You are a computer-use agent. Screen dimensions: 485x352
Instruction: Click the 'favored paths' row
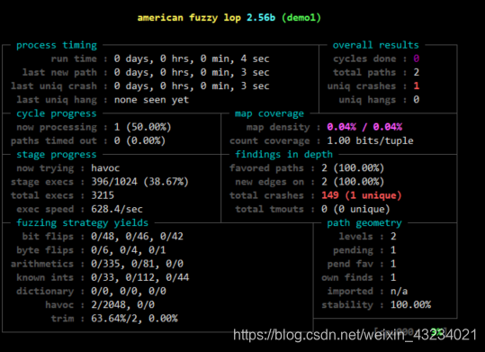pyautogui.click(x=307, y=168)
